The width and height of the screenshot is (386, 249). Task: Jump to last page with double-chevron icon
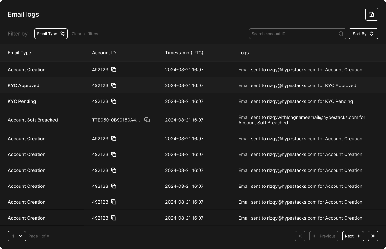point(373,236)
